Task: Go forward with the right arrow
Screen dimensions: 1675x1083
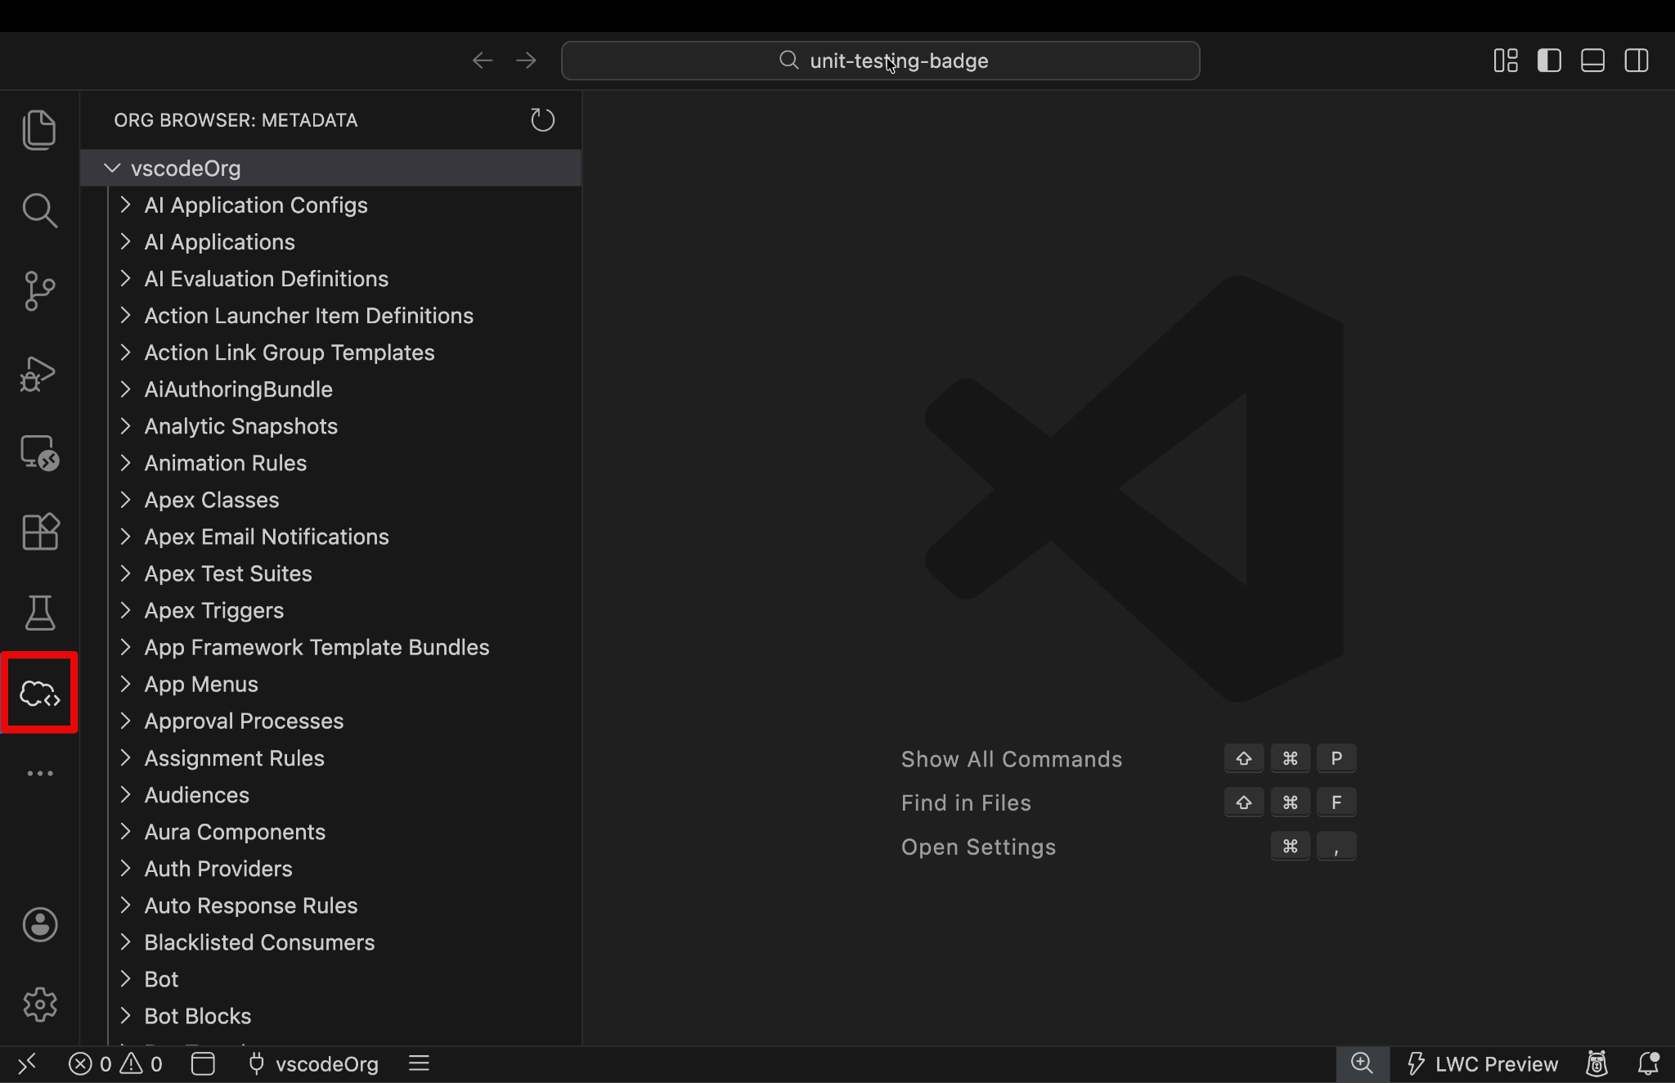Action: [527, 61]
